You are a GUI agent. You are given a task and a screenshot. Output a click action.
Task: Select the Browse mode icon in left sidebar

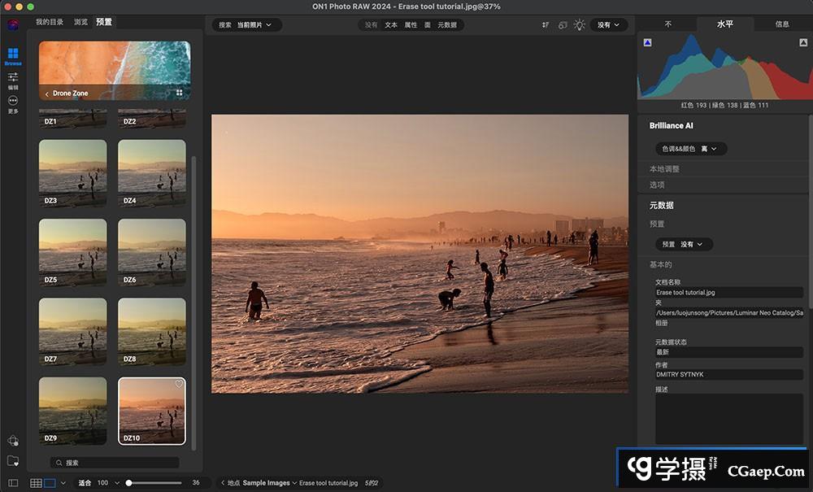tap(12, 54)
